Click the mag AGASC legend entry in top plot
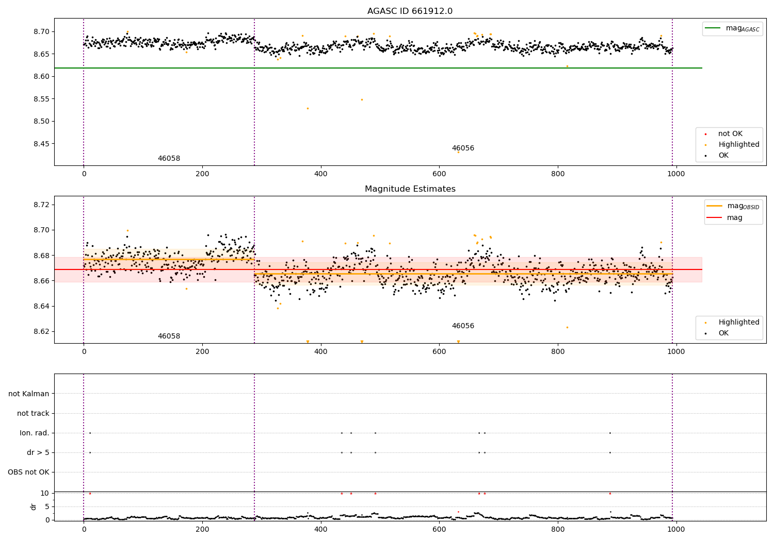This screenshot has height=541, width=774. pos(732,28)
